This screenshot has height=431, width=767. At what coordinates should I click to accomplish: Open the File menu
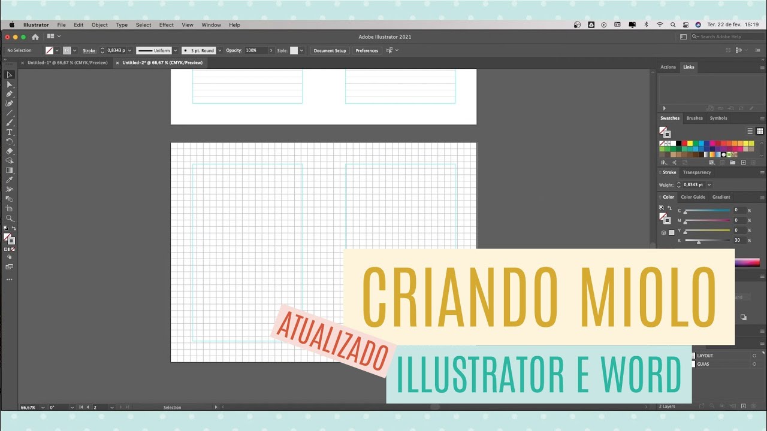pyautogui.click(x=61, y=25)
